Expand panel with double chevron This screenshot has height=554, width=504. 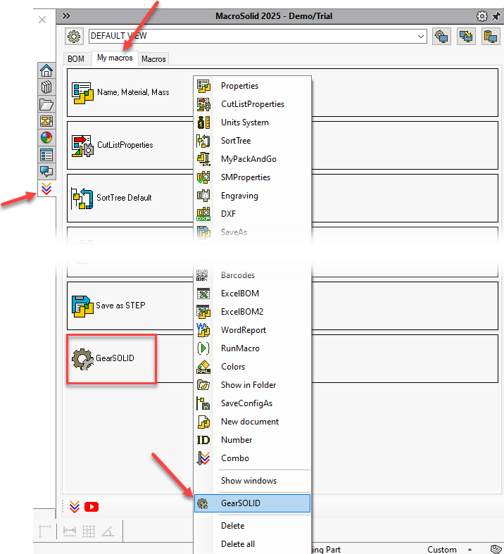pyautogui.click(x=66, y=16)
